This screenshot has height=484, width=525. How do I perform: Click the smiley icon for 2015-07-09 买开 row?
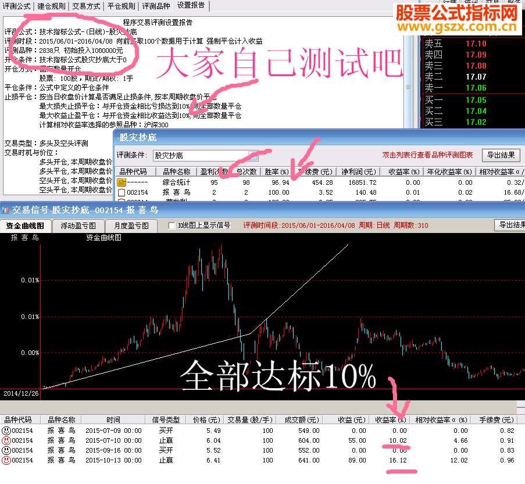pos(6,431)
